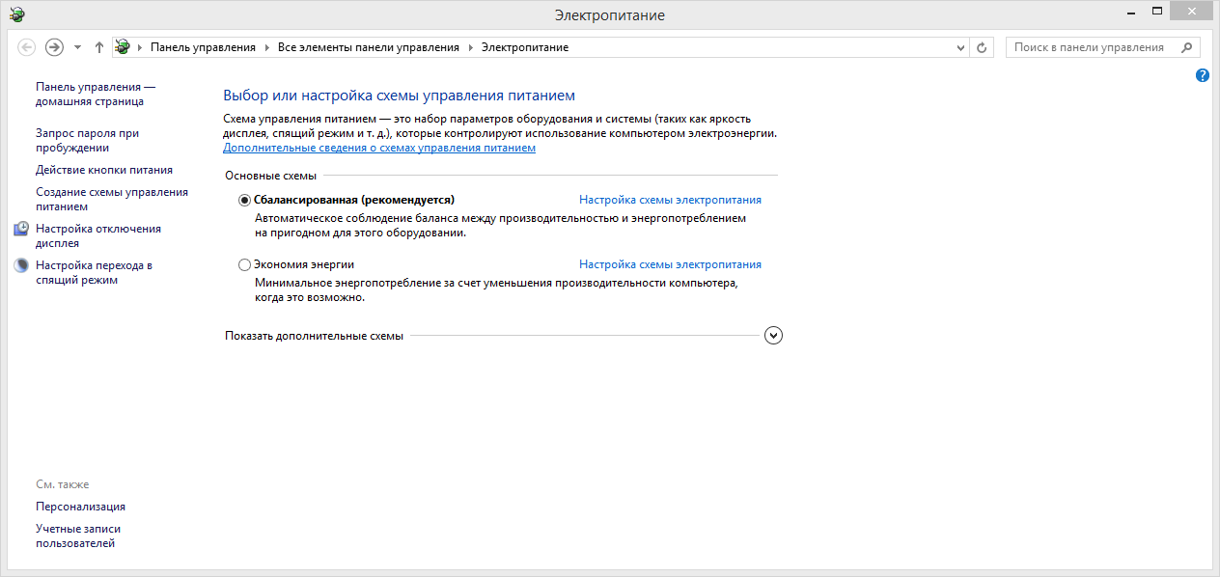Select the Экономия энергии power plan
The height and width of the screenshot is (577, 1220).
pos(244,264)
